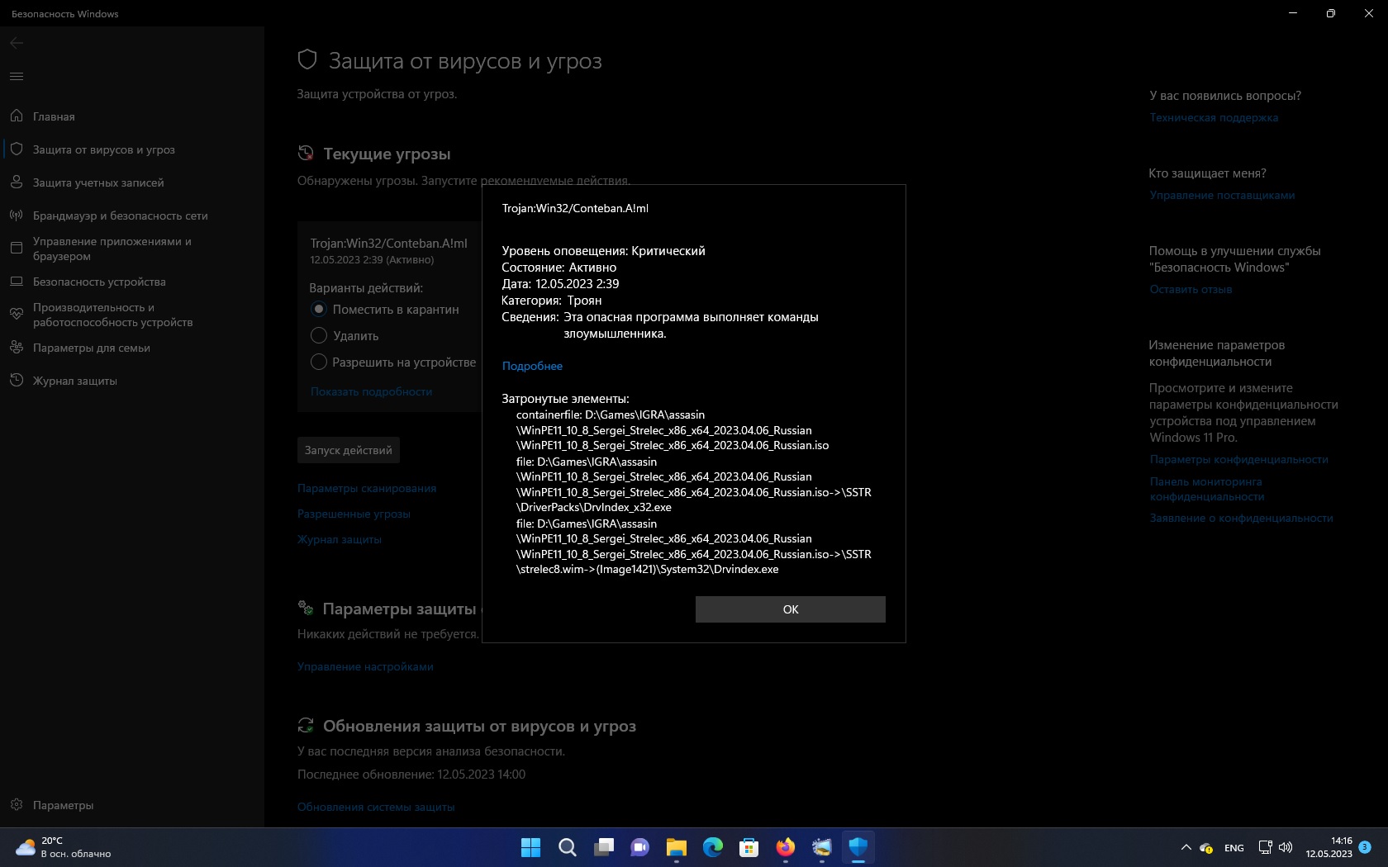The image size is (1388, 867).
Task: Open File Explorer from the taskbar
Action: pos(676,847)
